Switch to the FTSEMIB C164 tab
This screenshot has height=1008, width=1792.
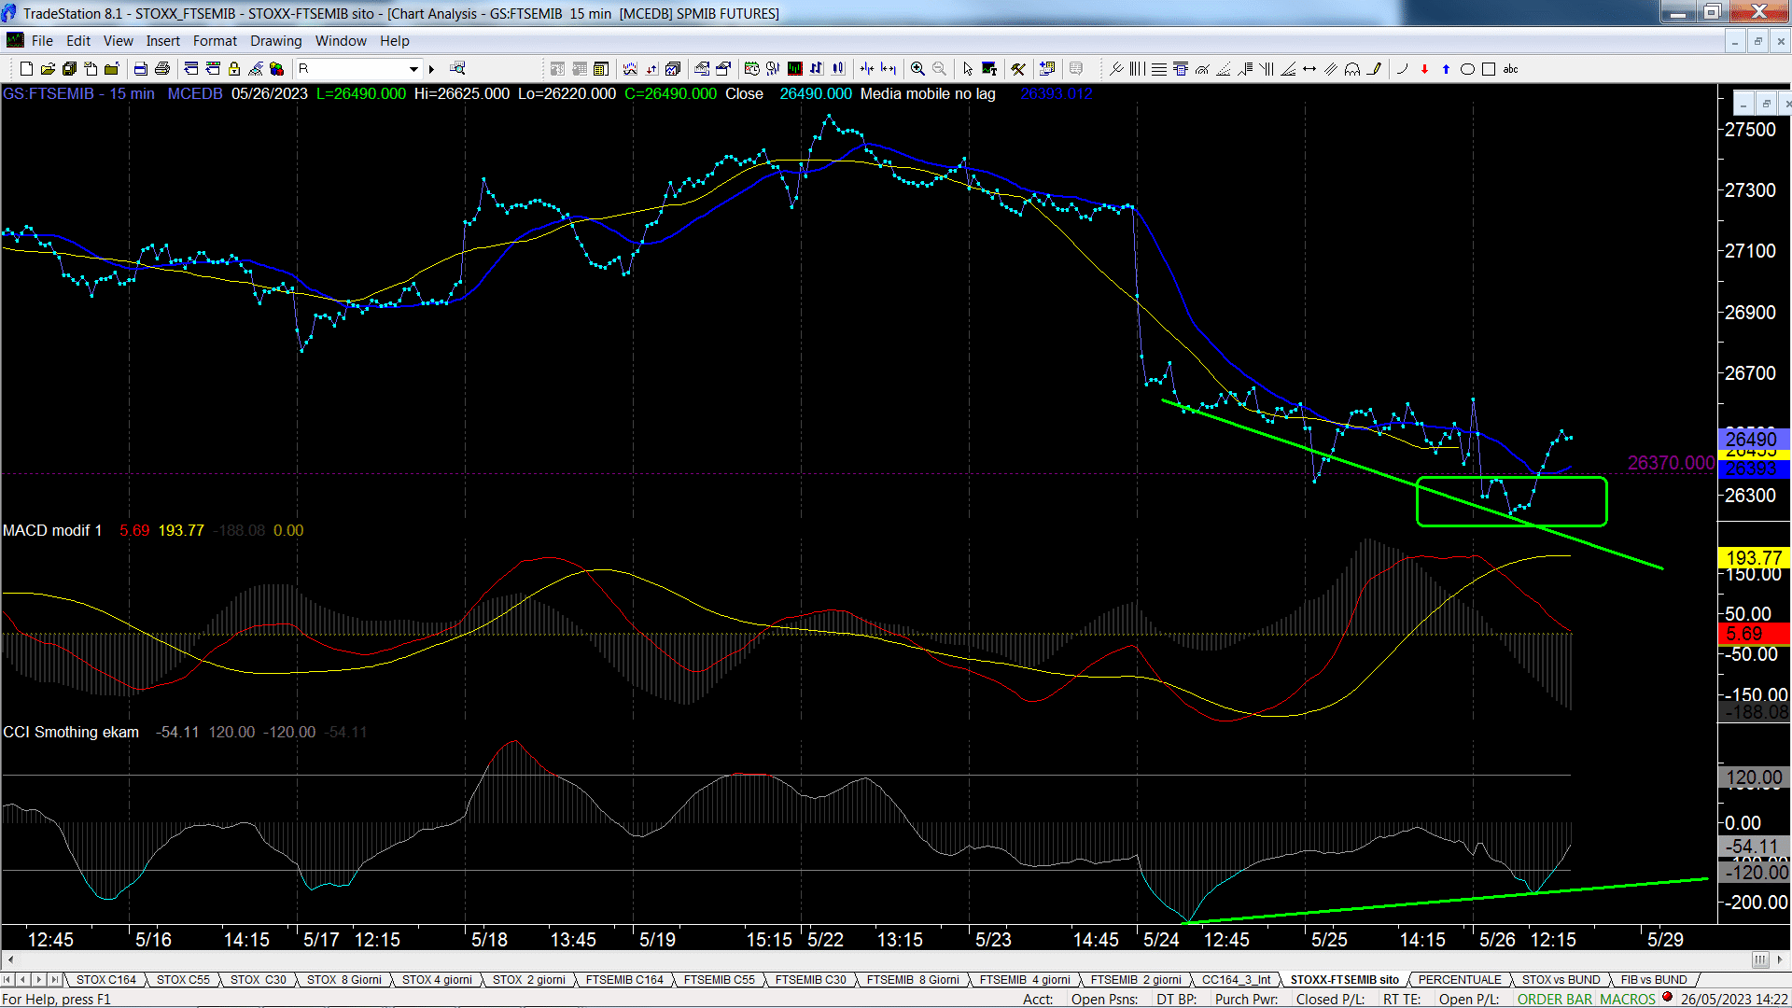point(624,980)
